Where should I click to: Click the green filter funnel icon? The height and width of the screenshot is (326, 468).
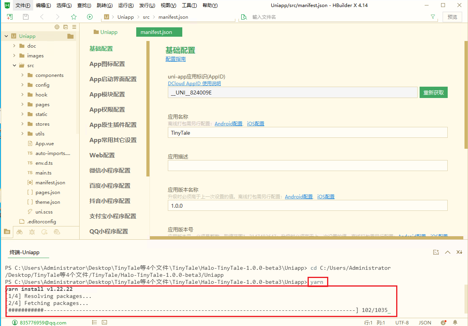tap(433, 17)
